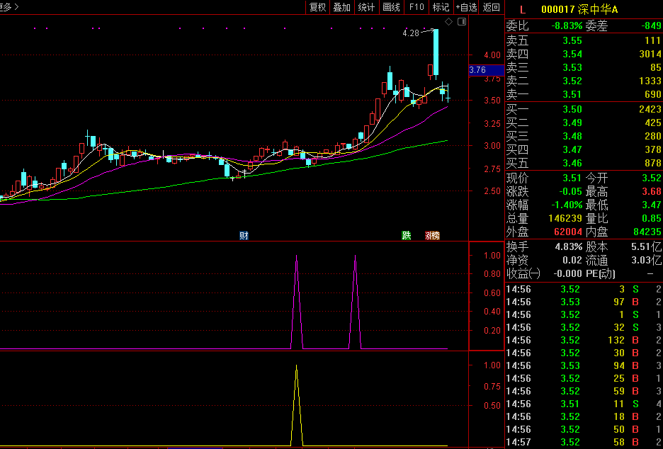Open the 统计 statistics tool
This screenshot has width=663, height=449.
click(x=366, y=7)
